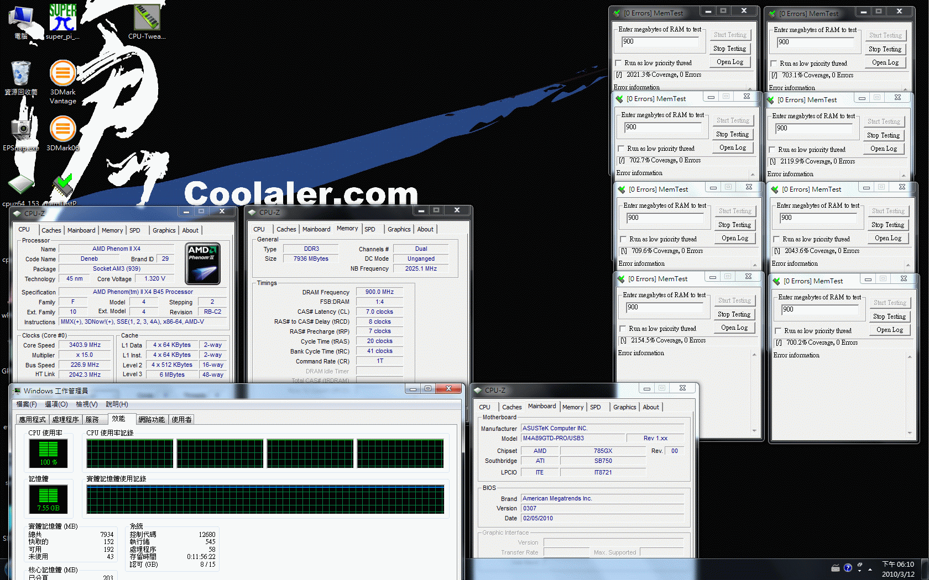
Task: Click the 使用者 tab in Task Manager
Action: (x=181, y=420)
